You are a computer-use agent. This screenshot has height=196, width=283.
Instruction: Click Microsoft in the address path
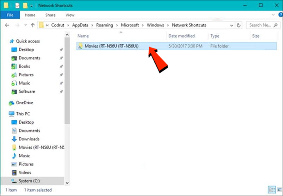pyautogui.click(x=130, y=25)
